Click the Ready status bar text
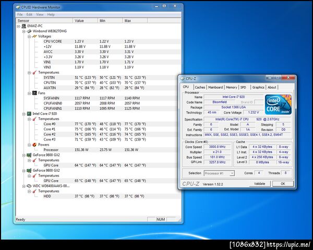313x250 pixels. [x=20, y=219]
